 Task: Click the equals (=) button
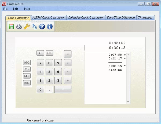tap(63, 89)
